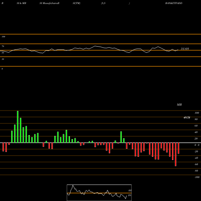This screenshot has height=201, width=201.
Task: Click the 'SI(TM)' header text
Action: coord(76,3)
